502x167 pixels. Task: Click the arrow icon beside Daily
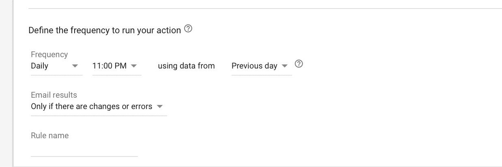[x=75, y=66]
